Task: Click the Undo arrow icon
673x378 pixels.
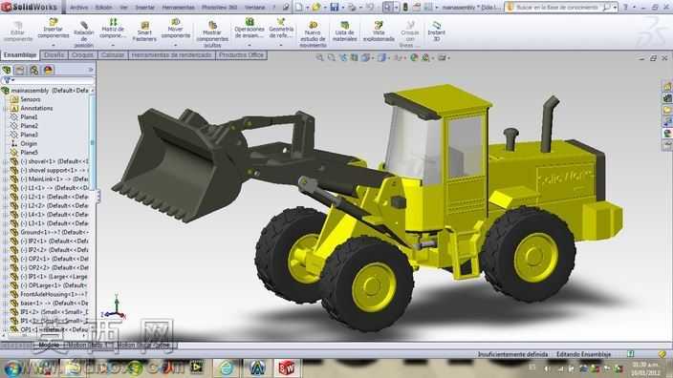Action: (x=370, y=8)
